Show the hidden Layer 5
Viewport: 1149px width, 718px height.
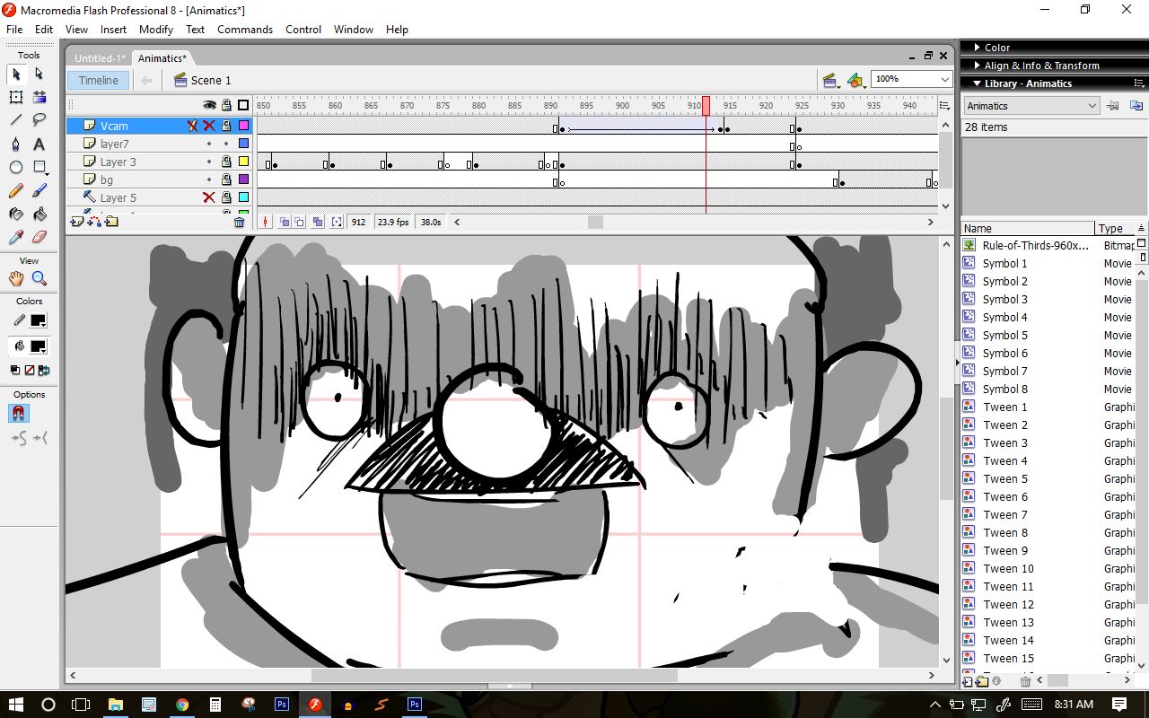209,197
